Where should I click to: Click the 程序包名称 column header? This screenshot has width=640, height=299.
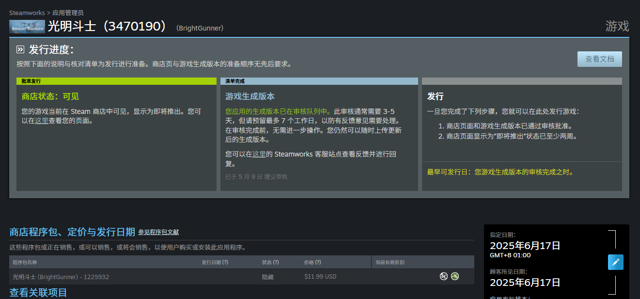click(25, 262)
